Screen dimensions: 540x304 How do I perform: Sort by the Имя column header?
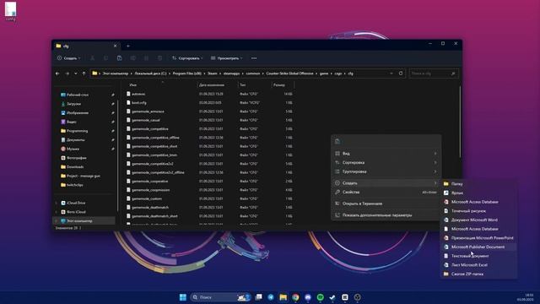133,84
